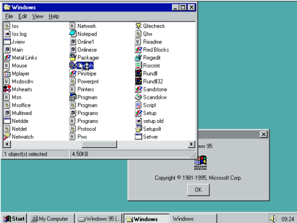The image size is (297, 223).
Task: Select the Pinstripe bitmap icon
Action: [x=73, y=73]
